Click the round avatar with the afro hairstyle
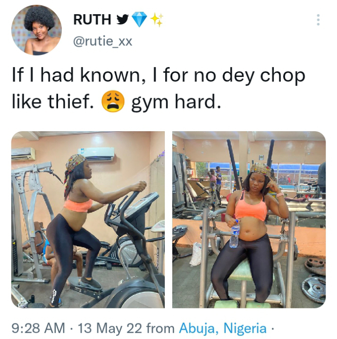This screenshot has height=339, width=337. tap(36, 30)
